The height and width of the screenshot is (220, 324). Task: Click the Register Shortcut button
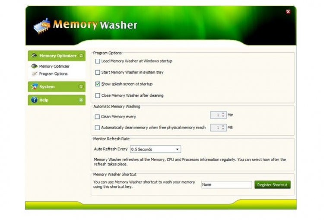pyautogui.click(x=272, y=185)
